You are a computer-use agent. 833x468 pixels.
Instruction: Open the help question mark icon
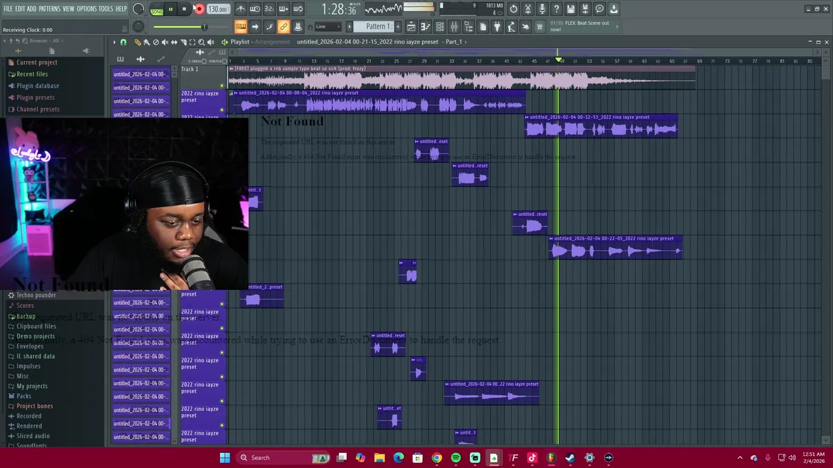click(x=556, y=9)
